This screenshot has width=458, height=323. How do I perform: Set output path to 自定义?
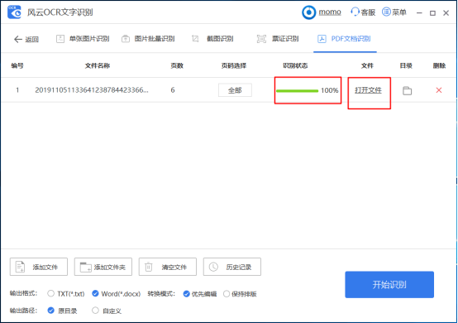(x=107, y=311)
